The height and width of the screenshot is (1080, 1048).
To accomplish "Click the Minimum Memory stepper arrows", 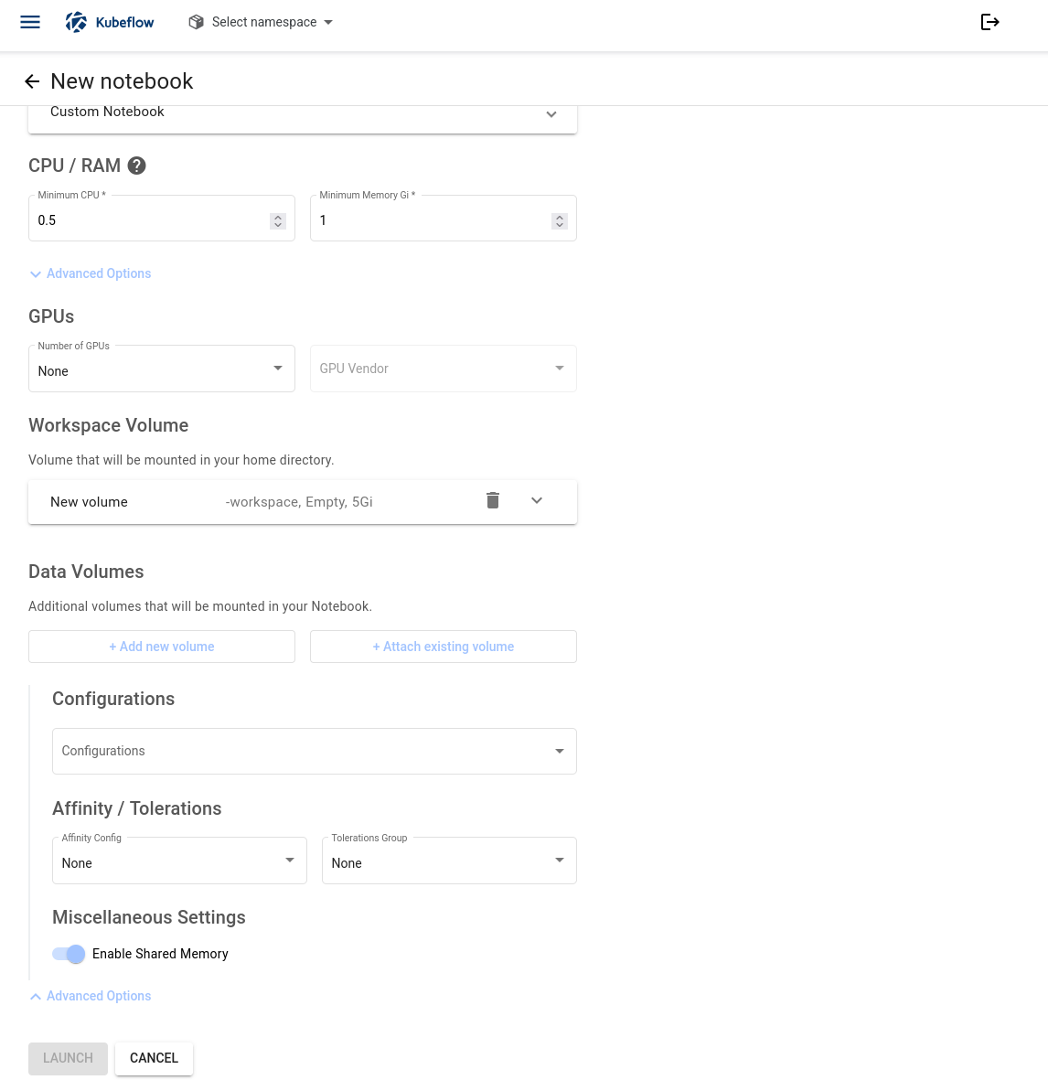I will tap(560, 221).
